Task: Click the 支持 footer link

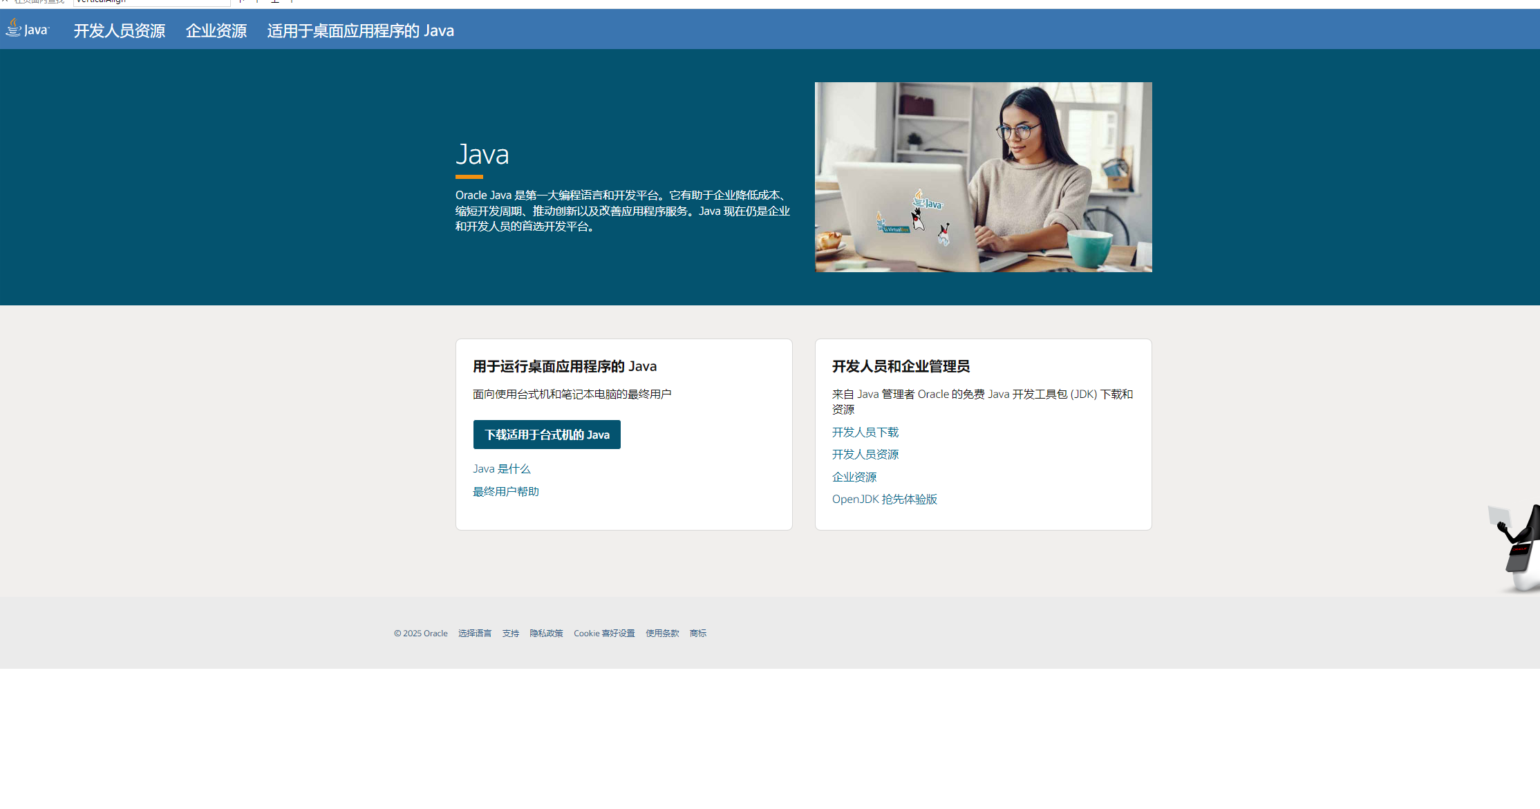Action: coord(511,633)
